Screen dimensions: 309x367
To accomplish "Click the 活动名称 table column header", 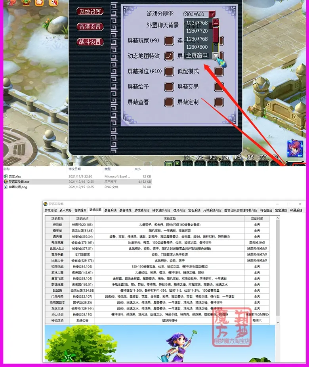I will 57,219.
